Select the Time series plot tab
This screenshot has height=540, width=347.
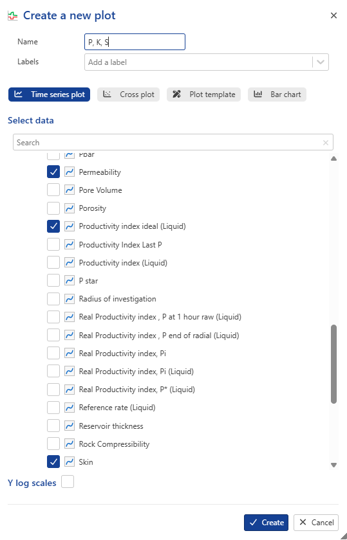[50, 94]
